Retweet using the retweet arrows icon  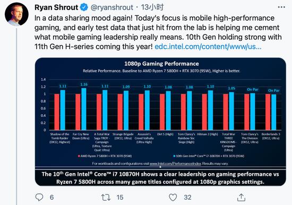(106, 198)
